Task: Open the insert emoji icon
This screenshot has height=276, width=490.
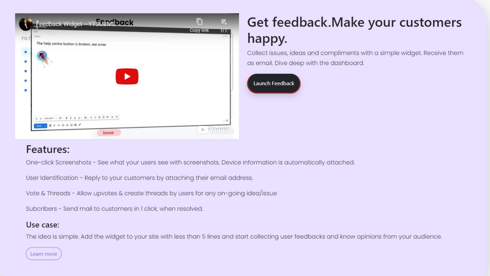Action: pyautogui.click(x=63, y=126)
